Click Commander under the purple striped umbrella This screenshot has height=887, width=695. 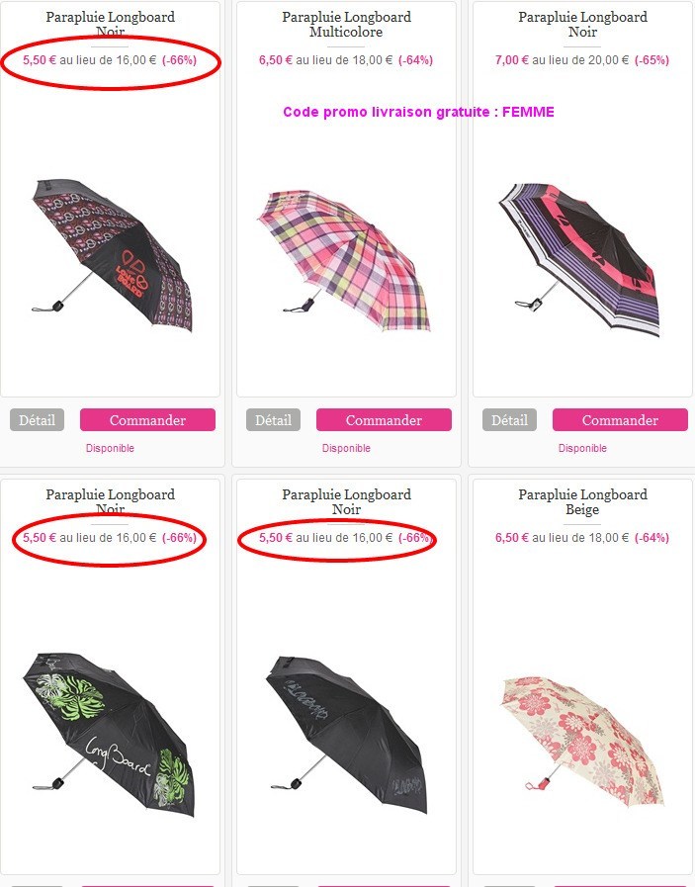pyautogui.click(x=620, y=419)
